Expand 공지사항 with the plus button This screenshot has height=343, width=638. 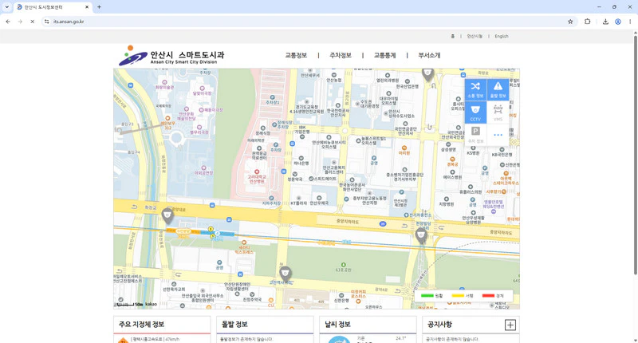pyautogui.click(x=510, y=325)
